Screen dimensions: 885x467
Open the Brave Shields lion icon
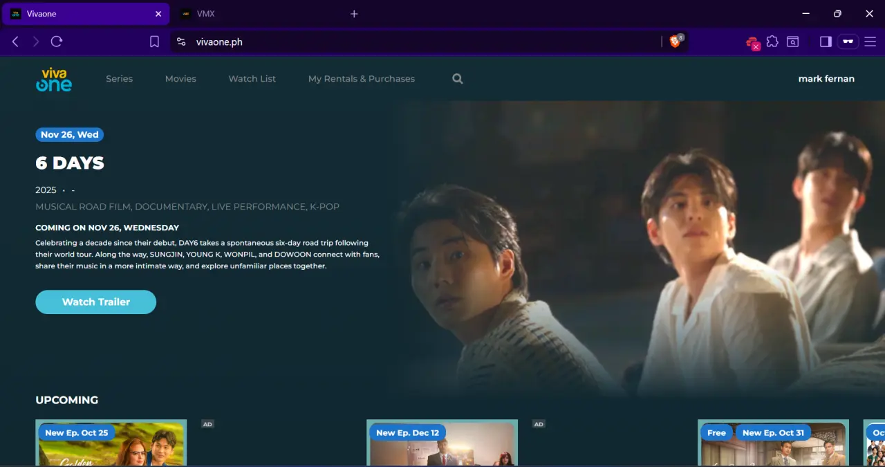click(676, 42)
